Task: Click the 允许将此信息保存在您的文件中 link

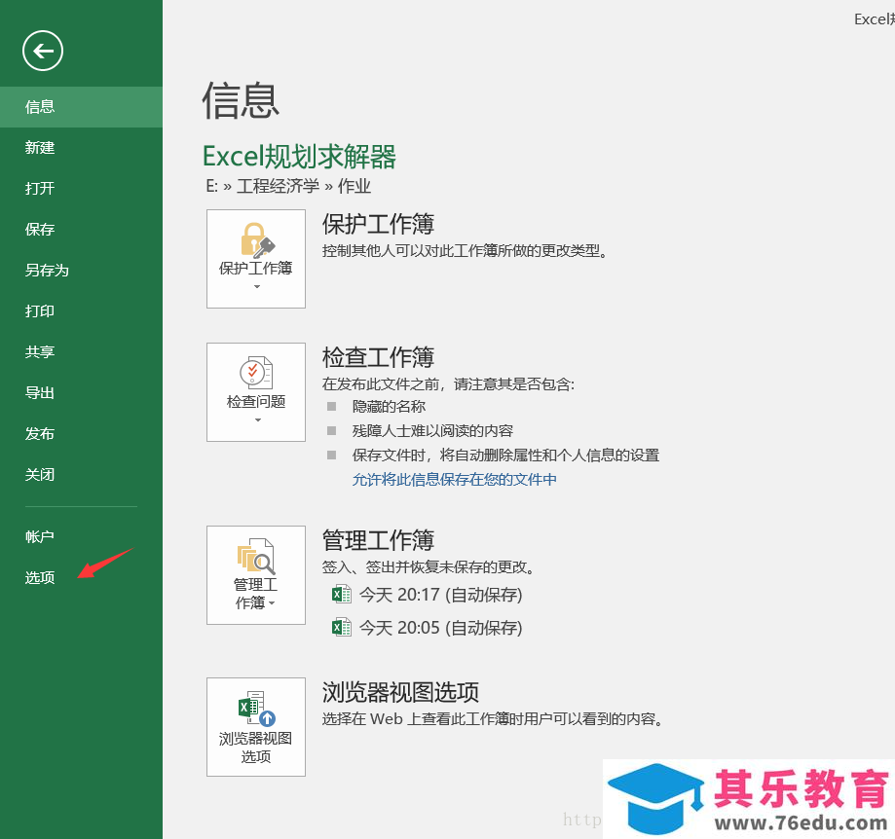Action: (455, 480)
